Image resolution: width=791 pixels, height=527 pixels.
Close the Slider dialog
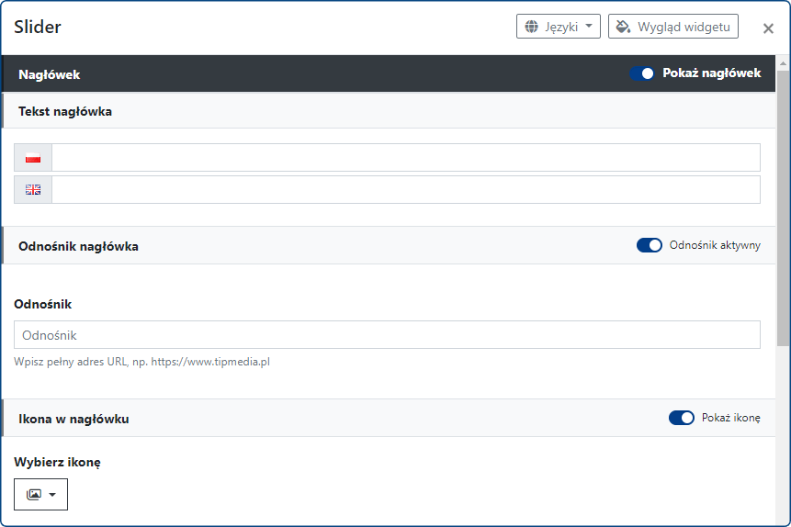(768, 28)
